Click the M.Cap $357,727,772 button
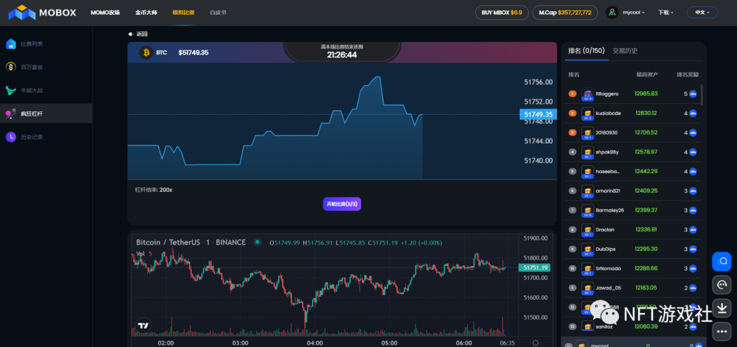Screen dimensions: 737x347 565,13
